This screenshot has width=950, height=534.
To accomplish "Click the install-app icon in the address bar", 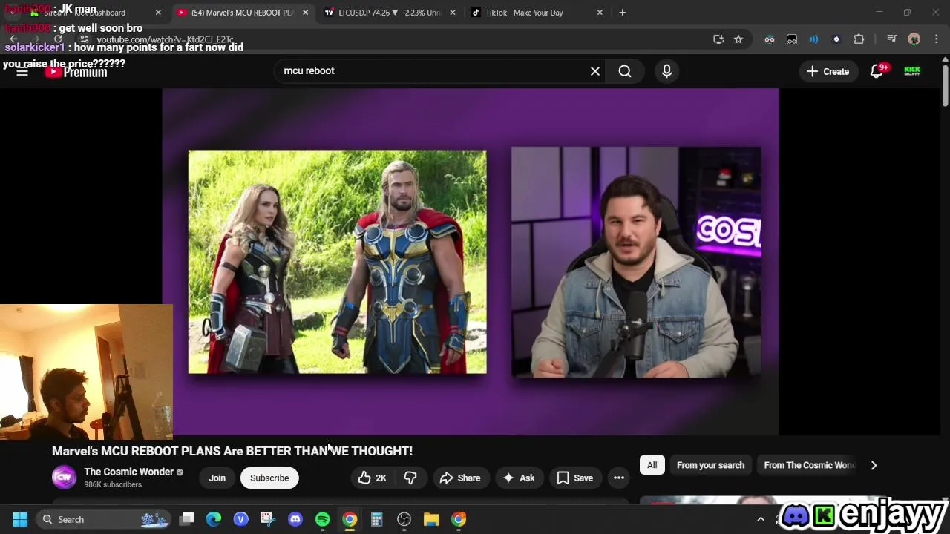I will (x=718, y=39).
